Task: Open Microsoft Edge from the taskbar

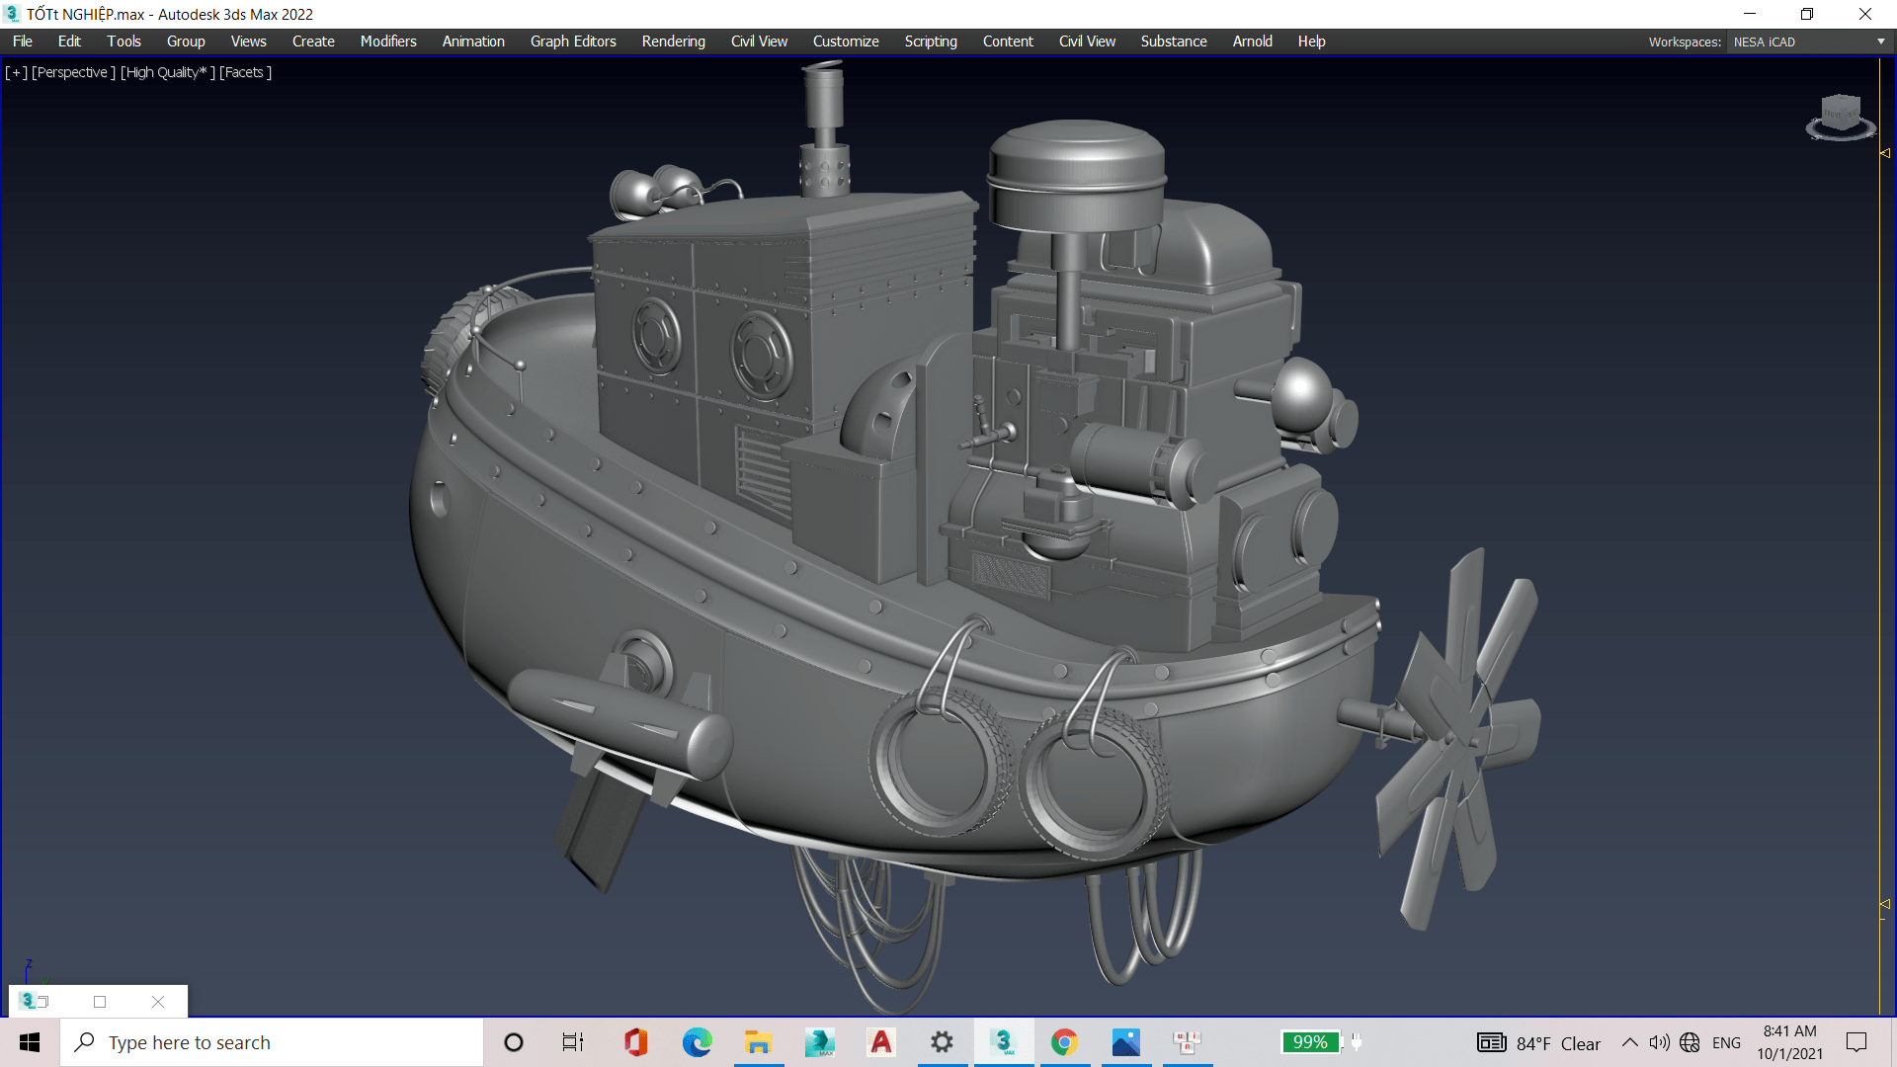Action: click(x=697, y=1042)
